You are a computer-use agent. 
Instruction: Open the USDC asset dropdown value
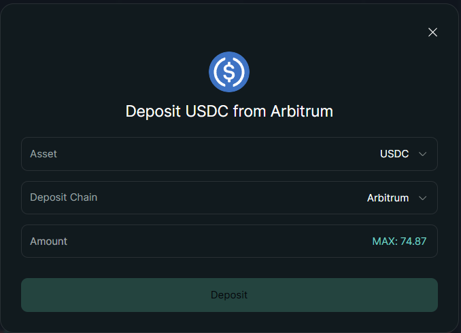[x=394, y=154]
